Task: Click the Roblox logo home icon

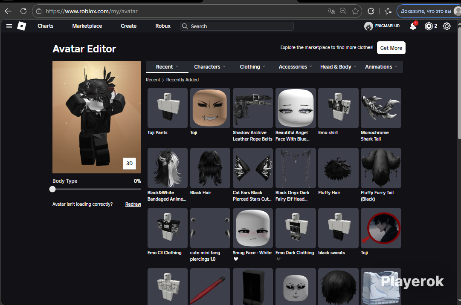Action: pos(21,26)
